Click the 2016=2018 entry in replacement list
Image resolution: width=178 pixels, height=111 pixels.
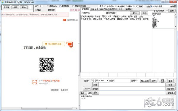click(x=156, y=14)
